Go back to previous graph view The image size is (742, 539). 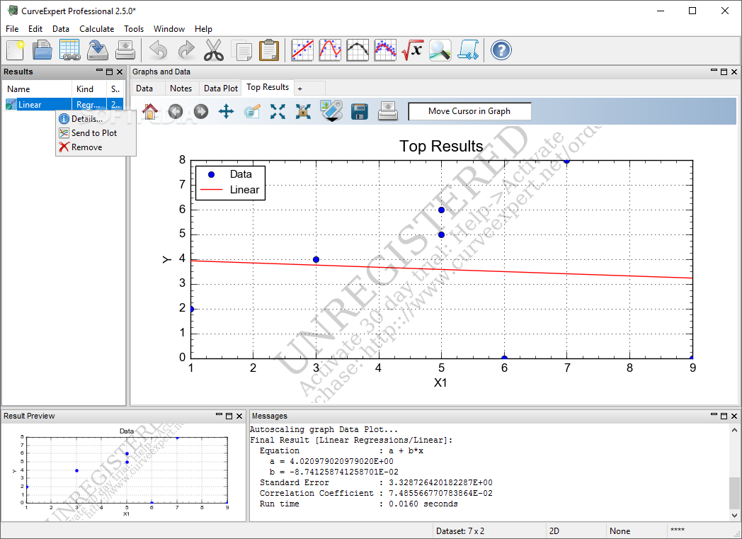[x=176, y=112]
